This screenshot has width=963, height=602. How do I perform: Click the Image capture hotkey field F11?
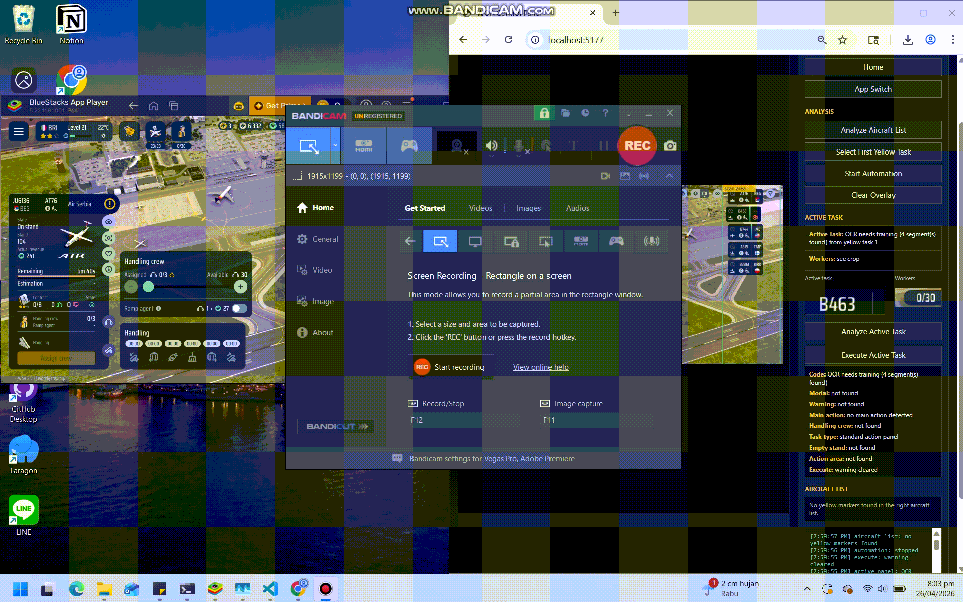click(597, 420)
